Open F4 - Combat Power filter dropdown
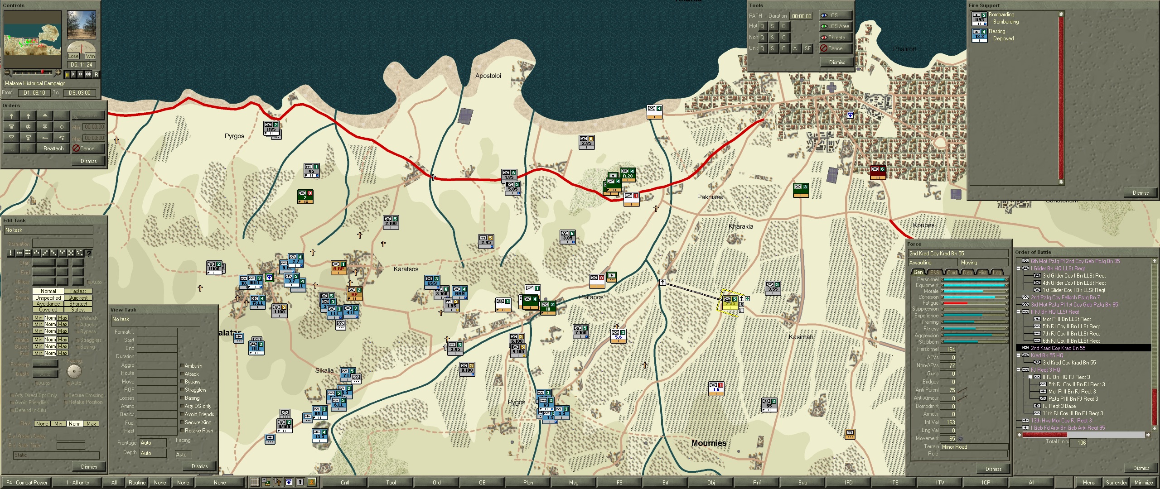 27,483
